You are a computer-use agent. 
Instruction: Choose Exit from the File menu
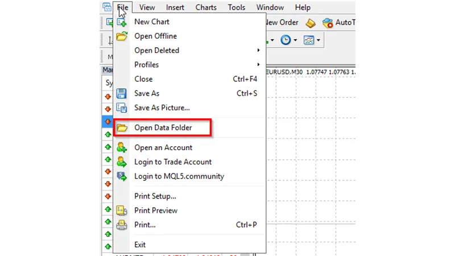[140, 245]
